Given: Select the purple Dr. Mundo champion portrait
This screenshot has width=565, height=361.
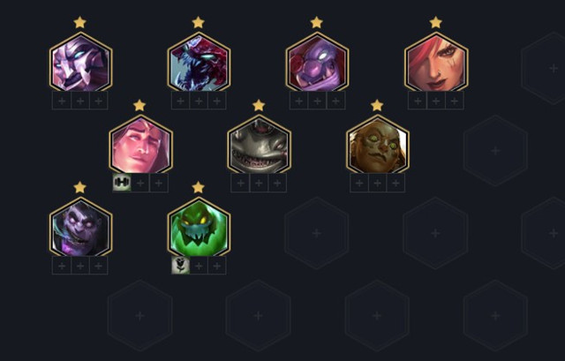Looking at the screenshot, I should coord(80,228).
